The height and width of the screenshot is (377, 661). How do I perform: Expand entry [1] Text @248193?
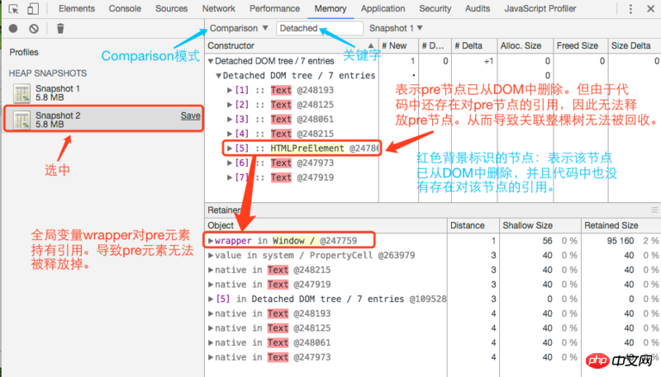230,90
